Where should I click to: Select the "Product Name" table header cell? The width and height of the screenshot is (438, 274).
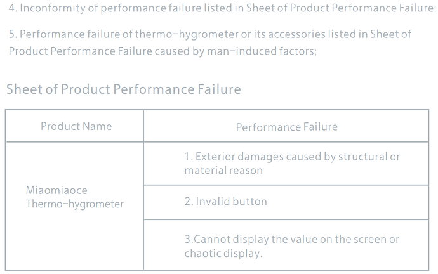[x=76, y=126]
